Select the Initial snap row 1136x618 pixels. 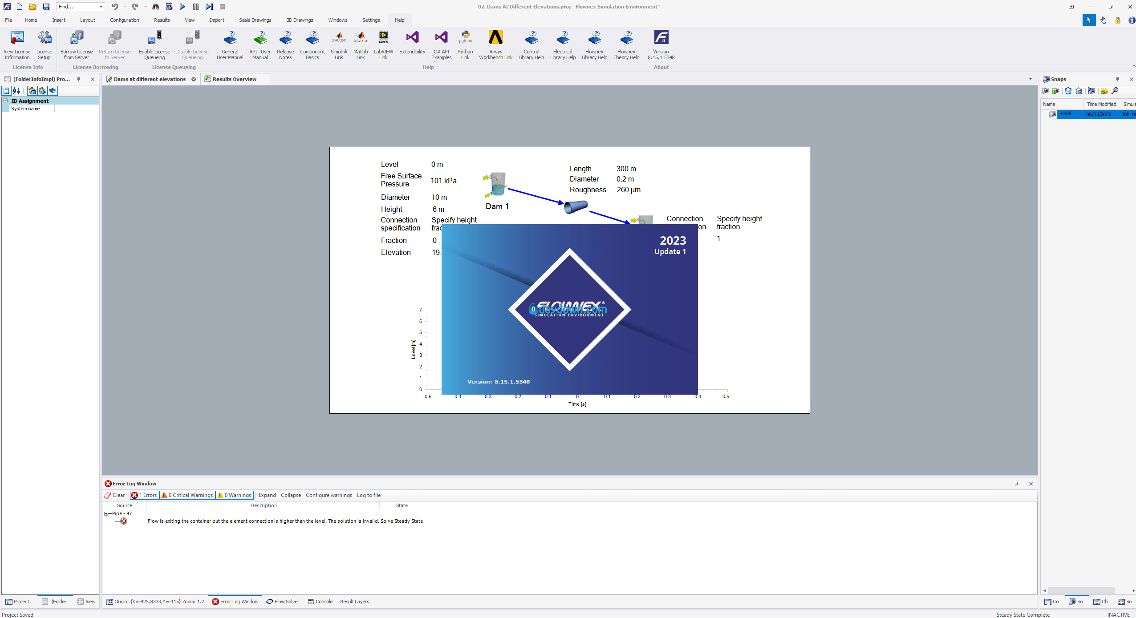point(1091,114)
